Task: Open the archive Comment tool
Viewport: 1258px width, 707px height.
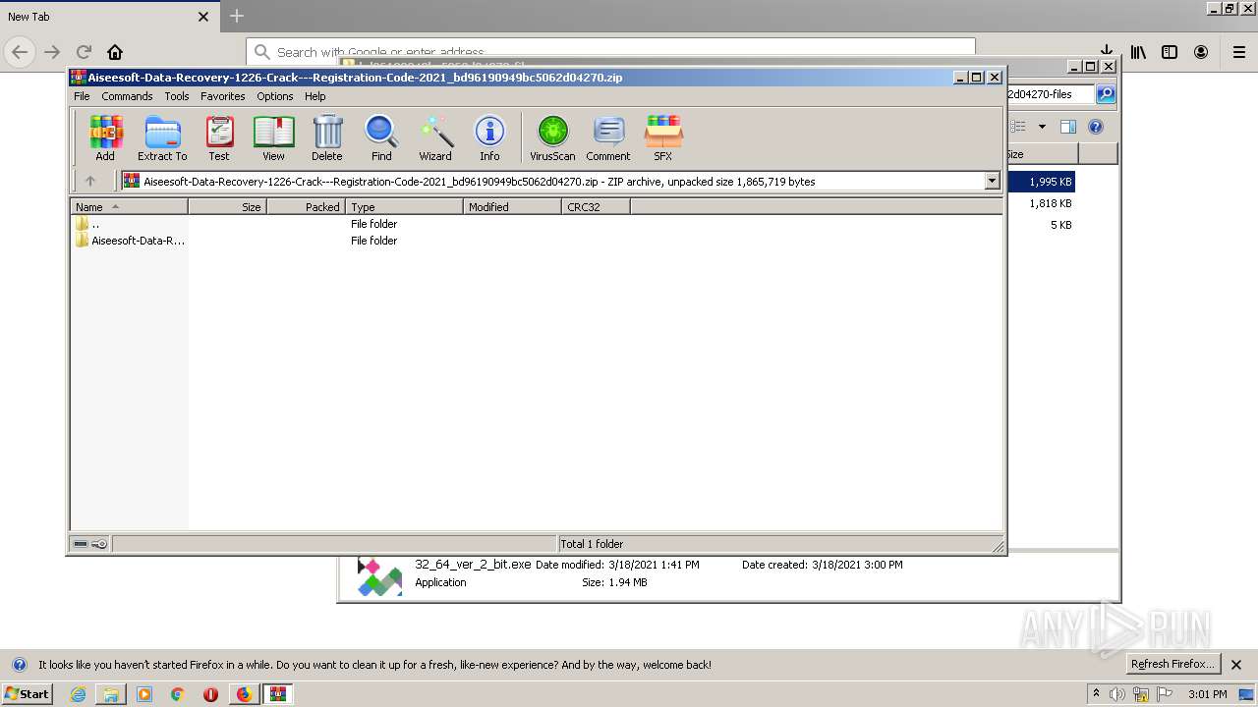Action: 608,137
